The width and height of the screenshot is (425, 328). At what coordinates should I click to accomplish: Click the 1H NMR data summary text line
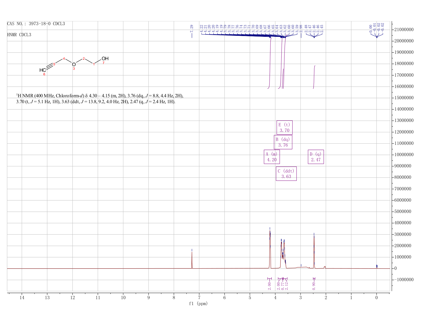click(100, 99)
